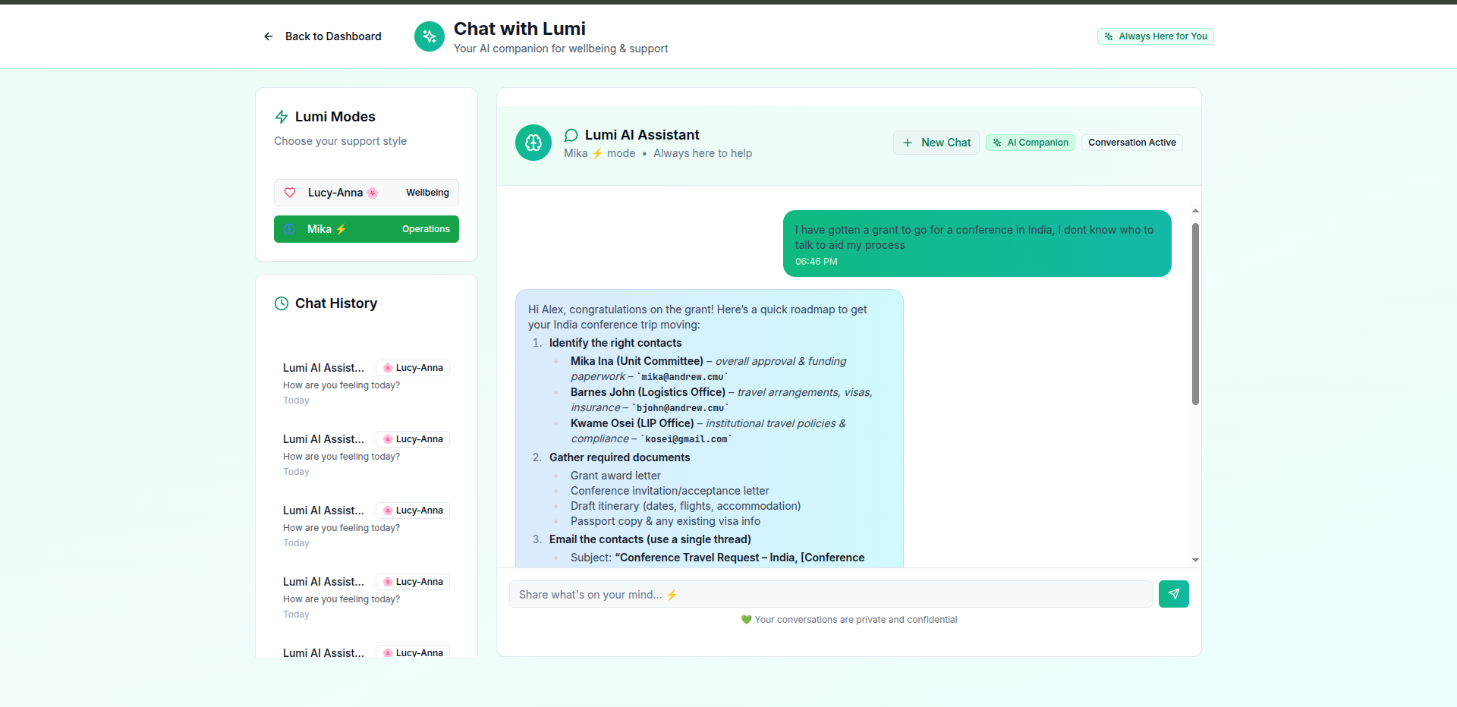Image resolution: width=1457 pixels, height=707 pixels.
Task: Click the user message about India grant
Action: tap(977, 244)
